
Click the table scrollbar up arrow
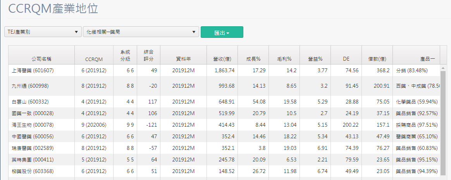tap(442, 68)
